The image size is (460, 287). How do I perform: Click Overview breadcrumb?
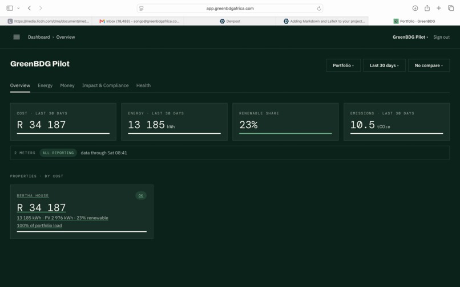click(x=66, y=37)
